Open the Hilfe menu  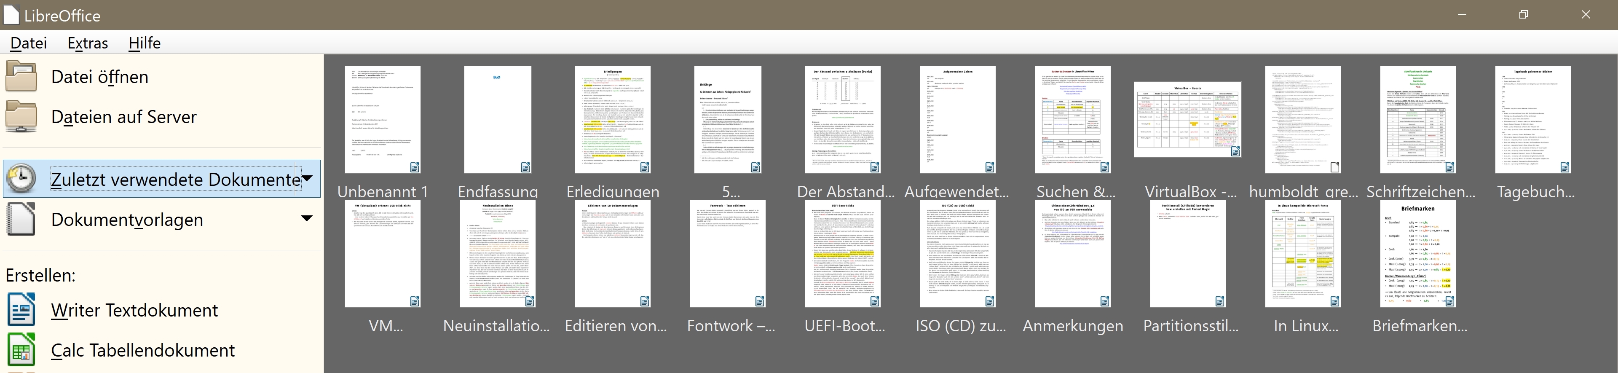145,43
